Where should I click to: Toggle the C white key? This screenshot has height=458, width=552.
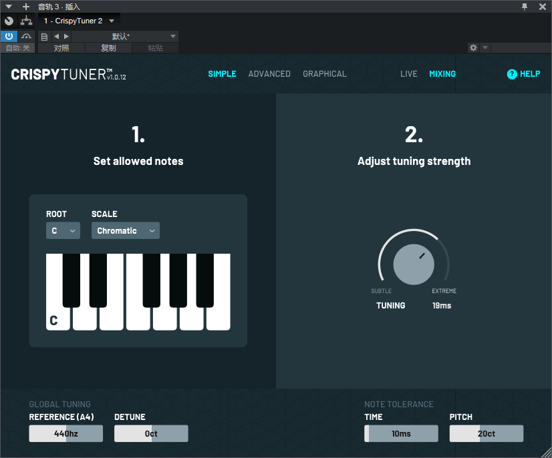[x=57, y=318]
